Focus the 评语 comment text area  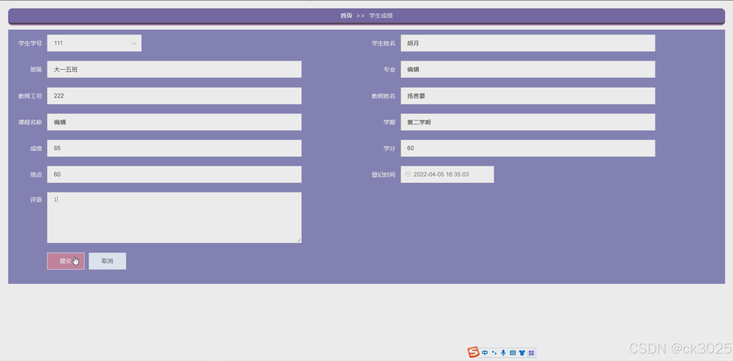[174, 217]
